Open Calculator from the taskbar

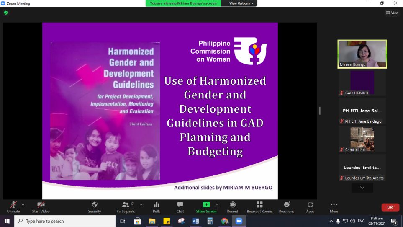point(210,221)
